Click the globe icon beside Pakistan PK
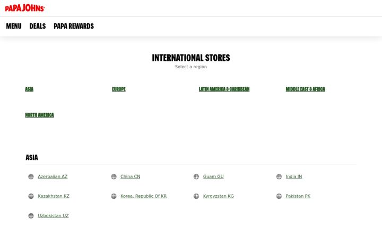Screen dimensions: 382x238 pyautogui.click(x=279, y=196)
